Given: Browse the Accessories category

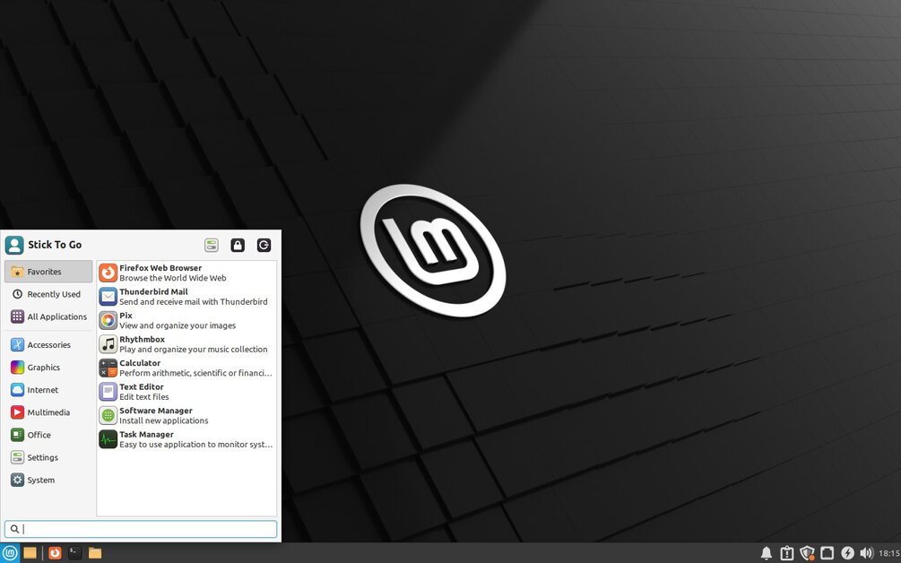Looking at the screenshot, I should pos(48,344).
